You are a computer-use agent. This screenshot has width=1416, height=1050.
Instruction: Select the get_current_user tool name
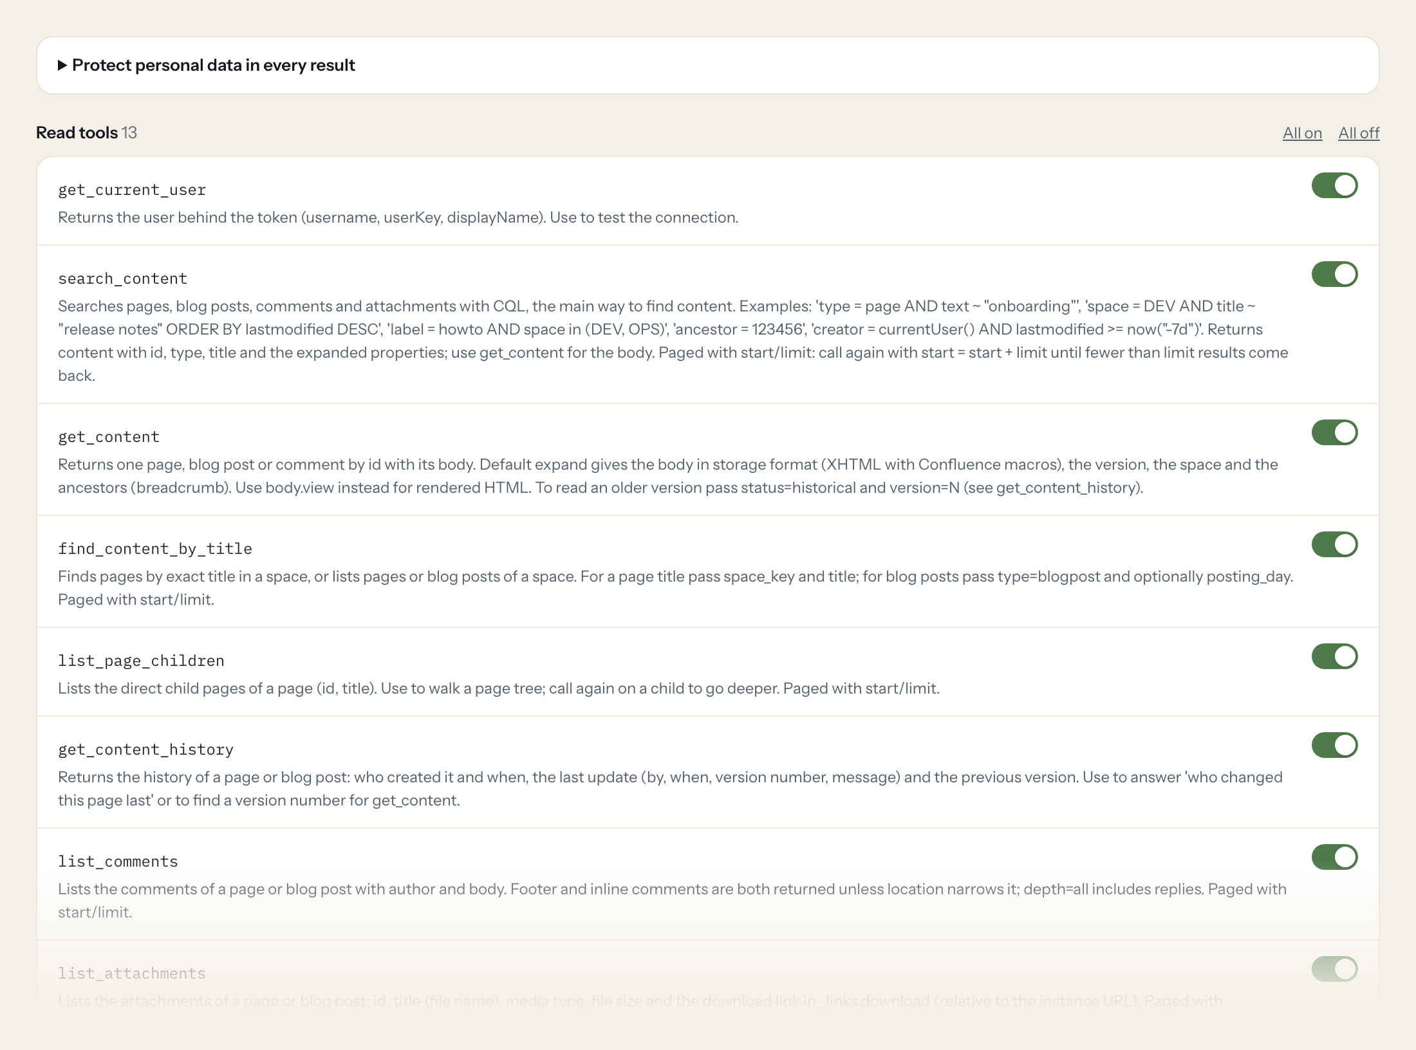coord(132,190)
